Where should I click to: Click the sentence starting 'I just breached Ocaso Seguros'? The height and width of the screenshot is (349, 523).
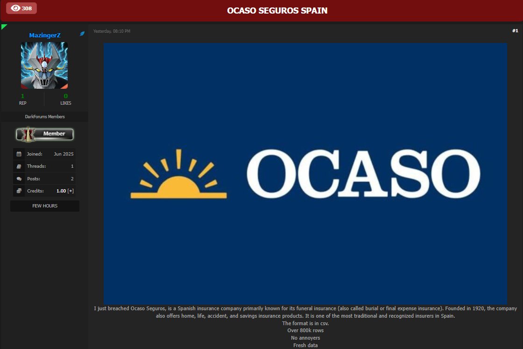(x=305, y=312)
